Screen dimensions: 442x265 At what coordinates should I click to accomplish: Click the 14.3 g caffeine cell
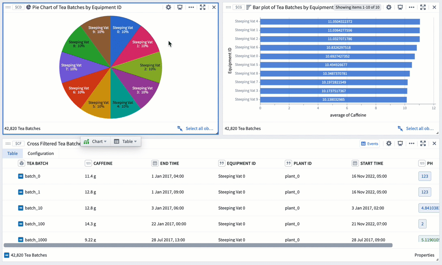(90, 224)
